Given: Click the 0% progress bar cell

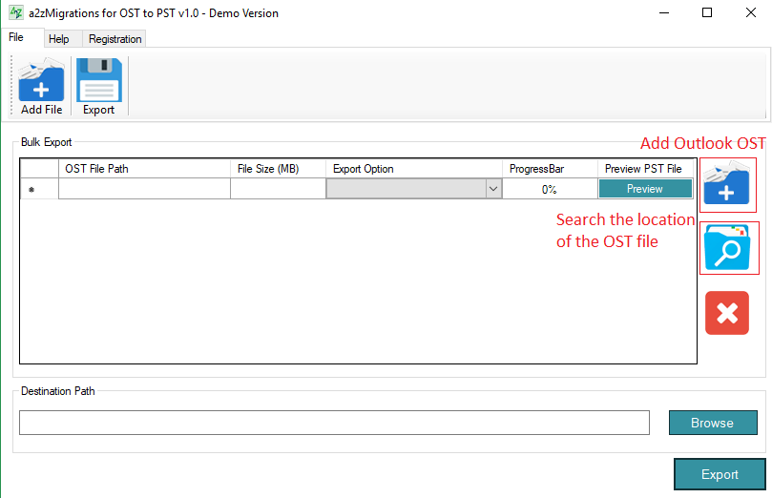Looking at the screenshot, I should (x=550, y=189).
